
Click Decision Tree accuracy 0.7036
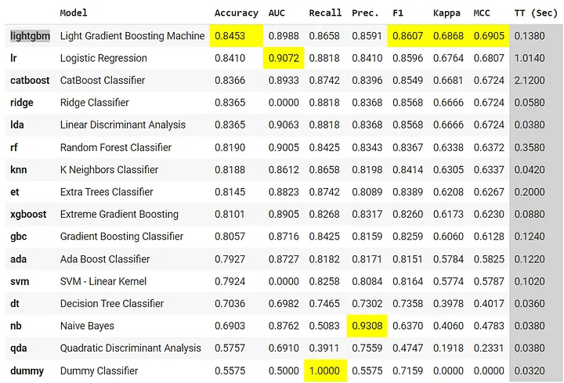[x=230, y=304]
